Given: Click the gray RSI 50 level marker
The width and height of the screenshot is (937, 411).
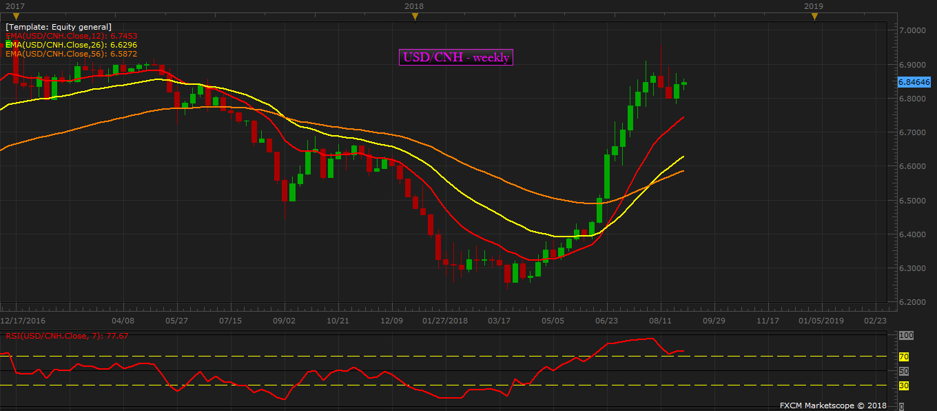Looking at the screenshot, I should click(904, 371).
